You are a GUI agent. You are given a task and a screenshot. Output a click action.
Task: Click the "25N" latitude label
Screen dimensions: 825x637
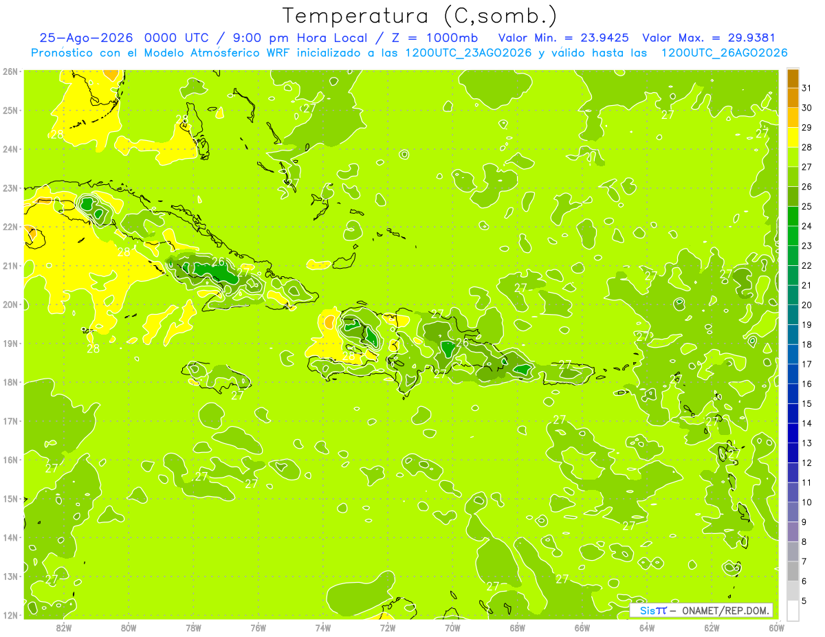point(10,110)
